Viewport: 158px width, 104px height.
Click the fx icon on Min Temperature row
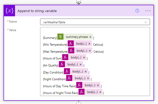tap(71, 44)
